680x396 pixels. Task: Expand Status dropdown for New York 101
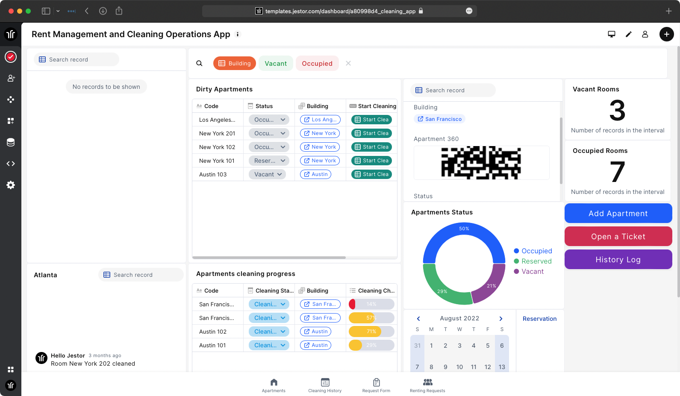(269, 161)
